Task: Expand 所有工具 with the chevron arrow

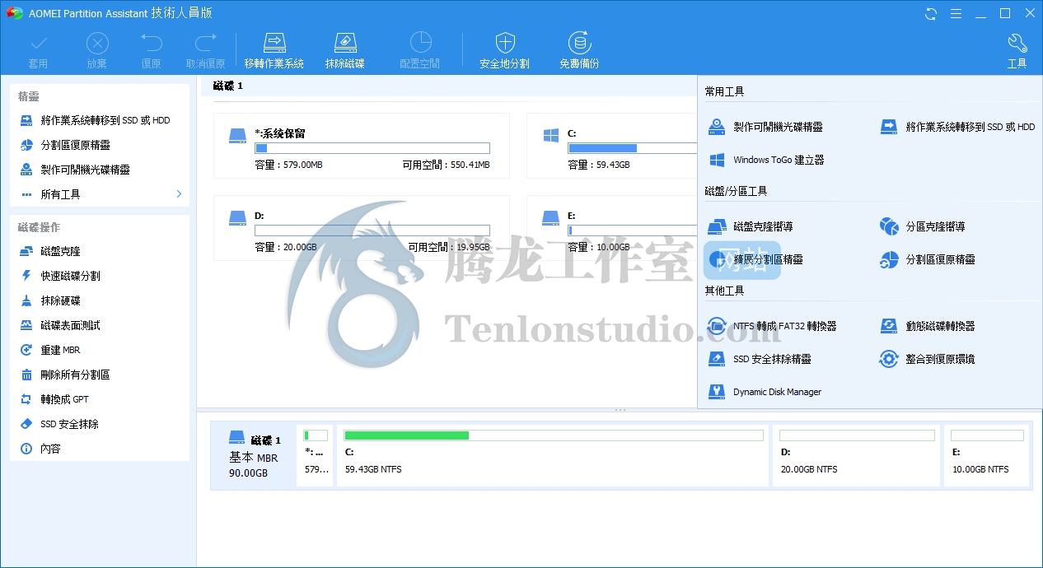Action: pos(179,194)
